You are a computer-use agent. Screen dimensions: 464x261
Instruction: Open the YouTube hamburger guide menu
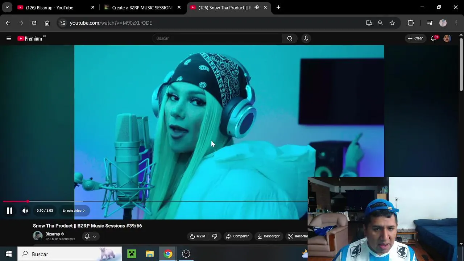coord(9,38)
